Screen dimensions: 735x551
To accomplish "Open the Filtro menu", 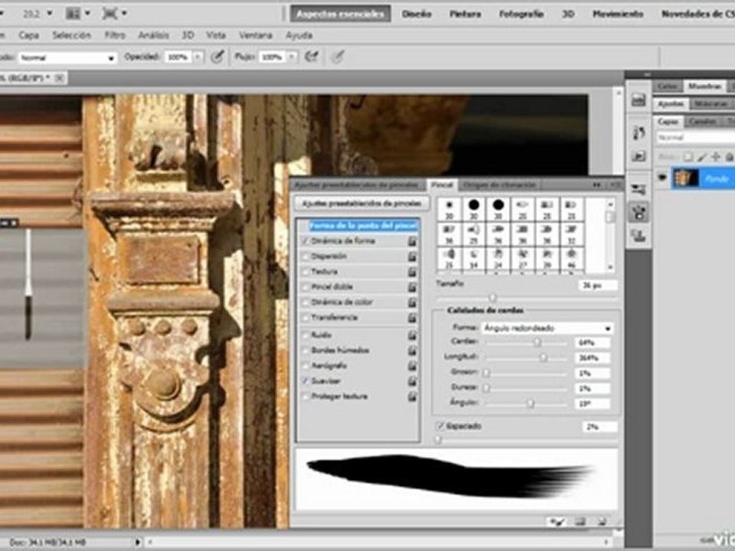I will [115, 35].
